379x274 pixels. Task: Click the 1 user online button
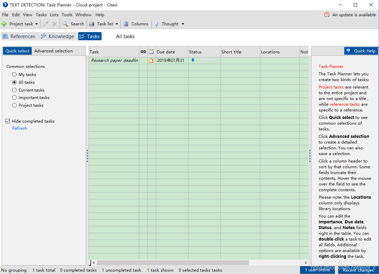(x=317, y=270)
